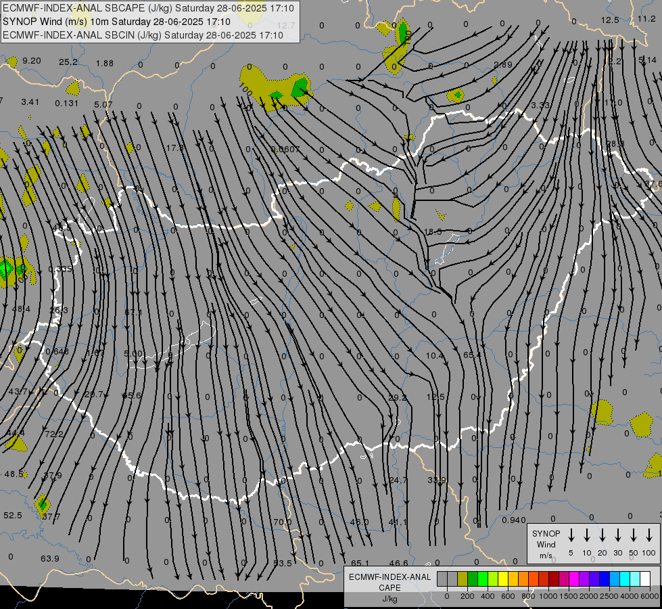This screenshot has height=609, width=662.
Task: Click the 65.1 value on the map
Action: [360, 563]
